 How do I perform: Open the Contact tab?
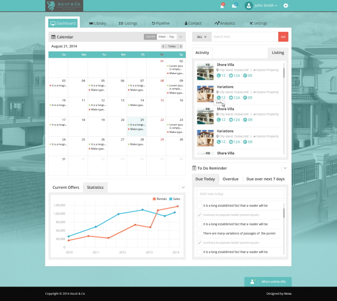[x=193, y=23]
